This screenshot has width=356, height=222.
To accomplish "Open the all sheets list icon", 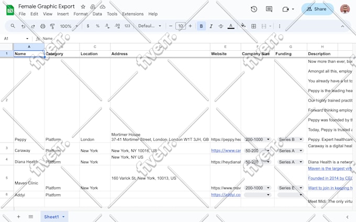I will coord(31,217).
